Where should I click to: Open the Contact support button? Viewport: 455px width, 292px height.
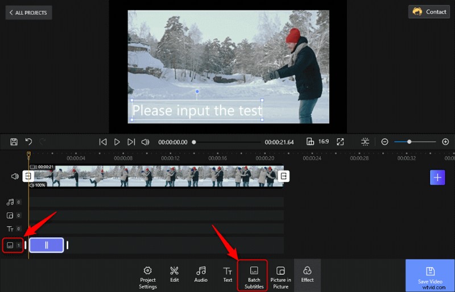[429, 12]
